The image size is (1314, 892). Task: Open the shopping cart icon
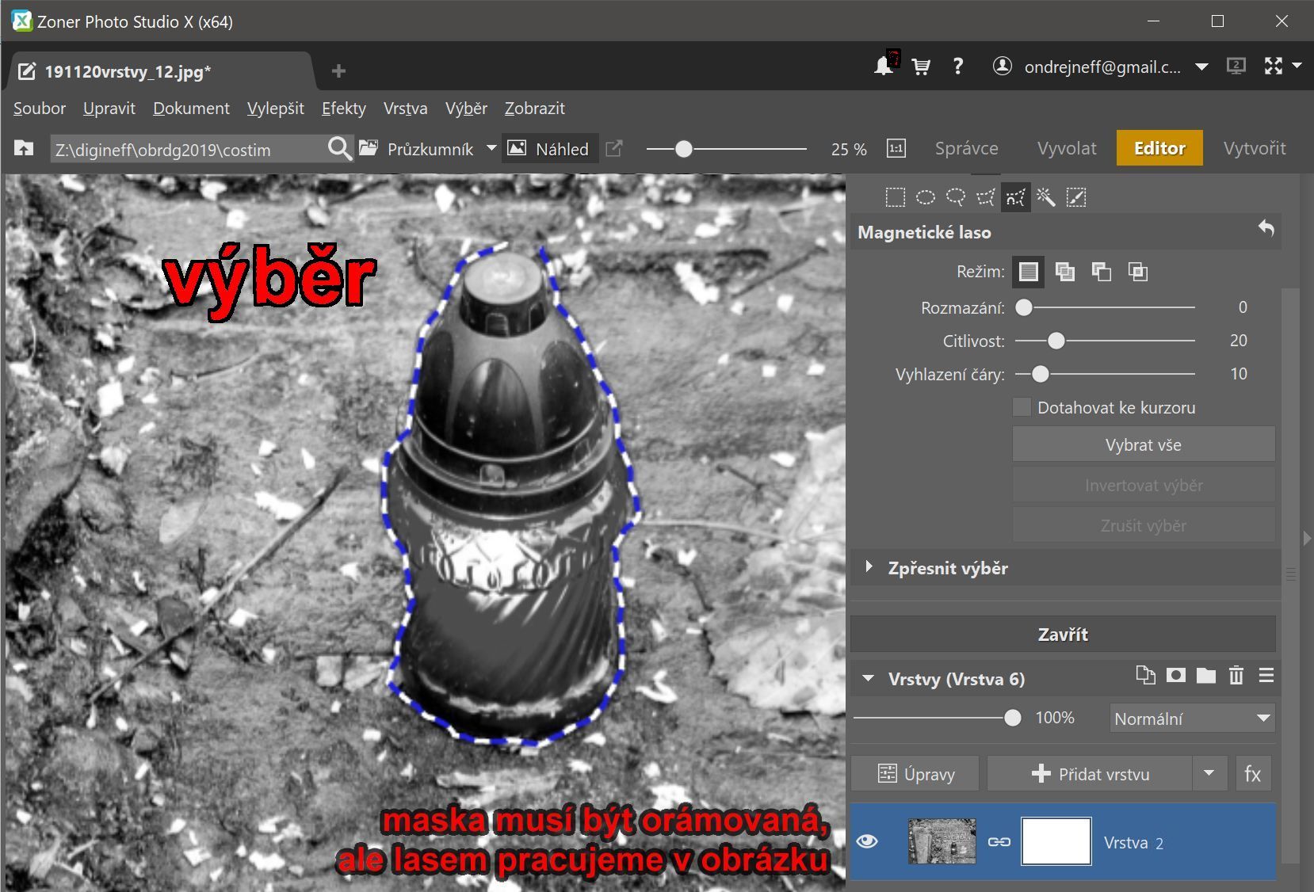tap(921, 67)
